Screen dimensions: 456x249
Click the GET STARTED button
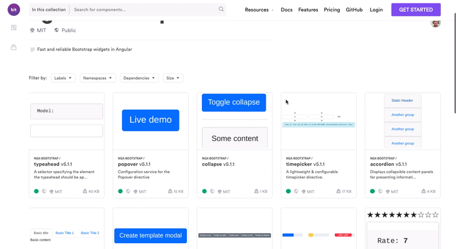[416, 10]
